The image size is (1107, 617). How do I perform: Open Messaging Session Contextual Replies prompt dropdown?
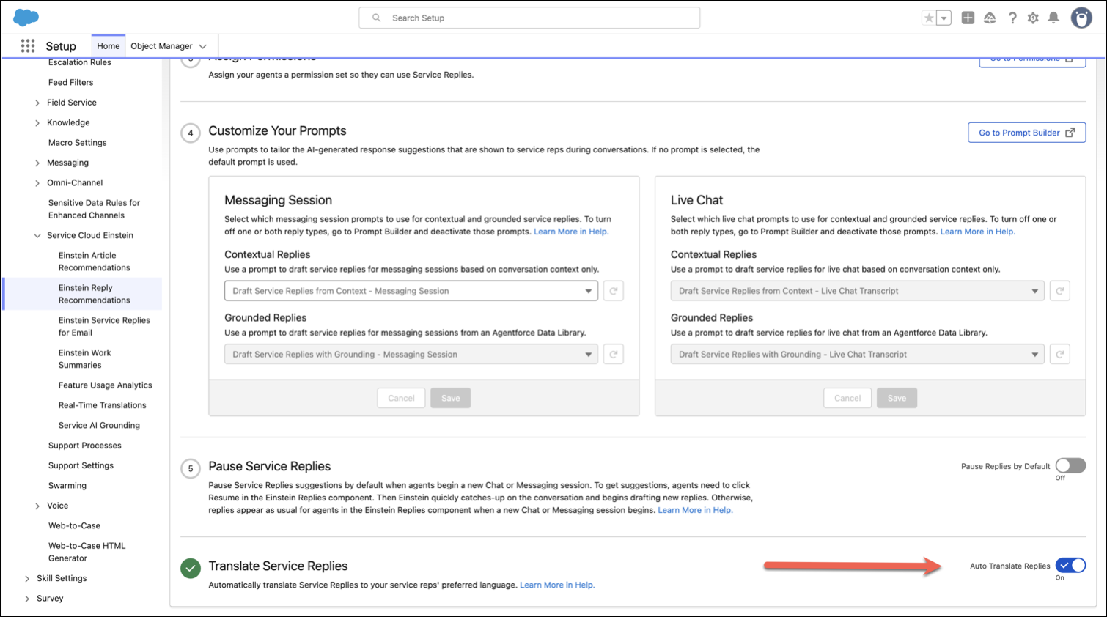411,291
